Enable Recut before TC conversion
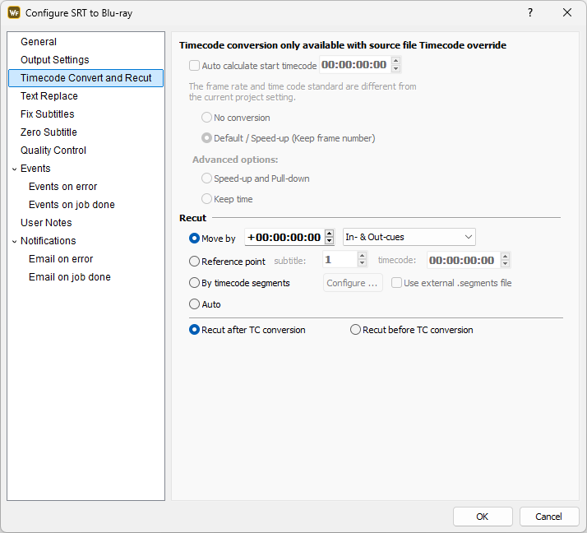587x533 pixels. click(356, 330)
